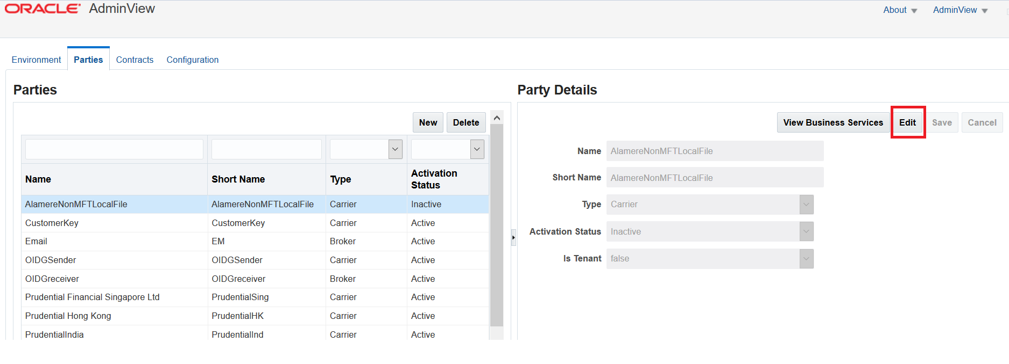Select the AlamereNonMFTLocalFile party row
Screen dimensions: 1009x364
tap(255, 204)
